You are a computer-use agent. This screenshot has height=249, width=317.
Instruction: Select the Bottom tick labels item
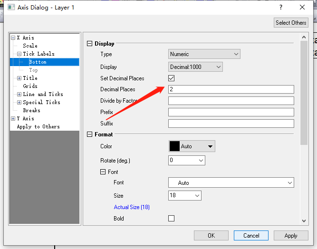38,62
